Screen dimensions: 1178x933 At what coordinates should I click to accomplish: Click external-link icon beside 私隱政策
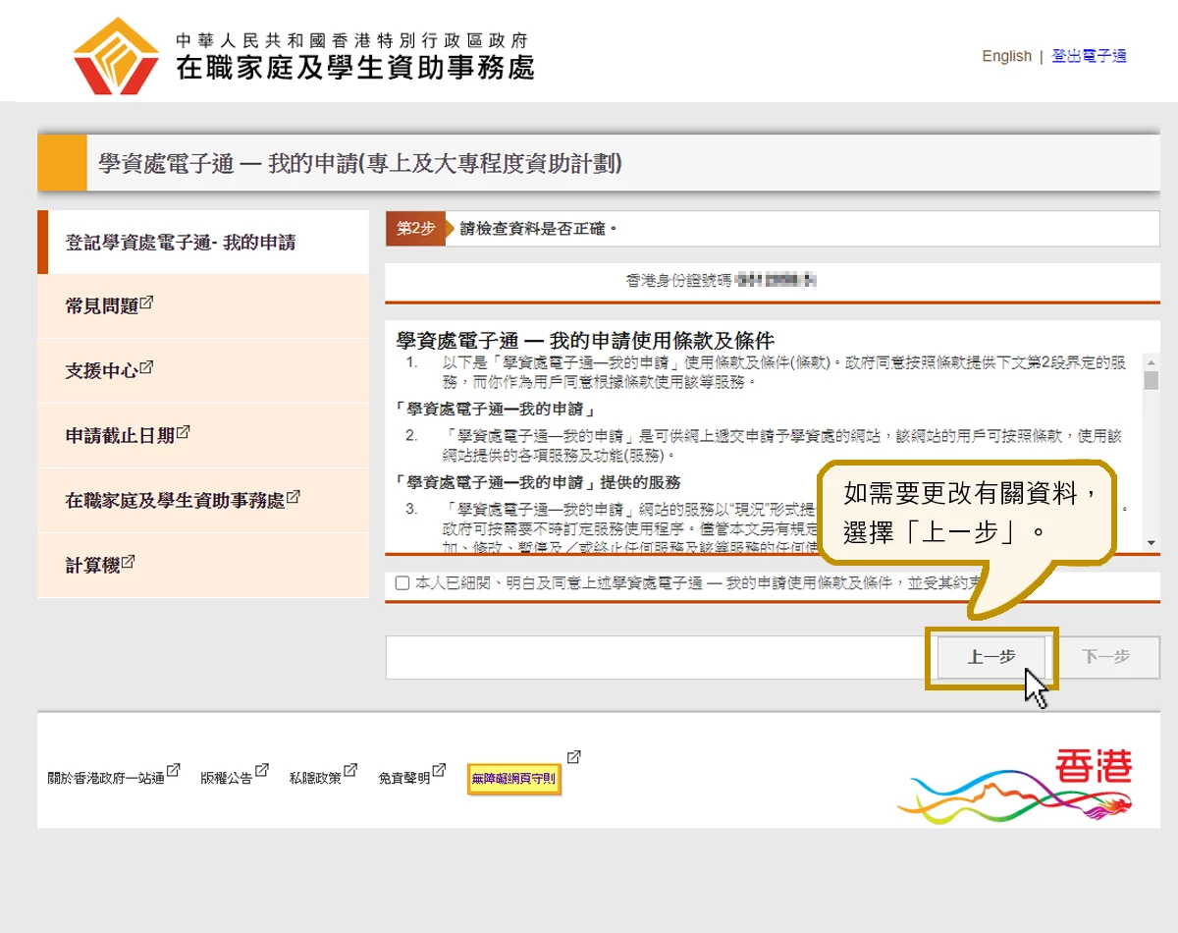[x=350, y=772]
